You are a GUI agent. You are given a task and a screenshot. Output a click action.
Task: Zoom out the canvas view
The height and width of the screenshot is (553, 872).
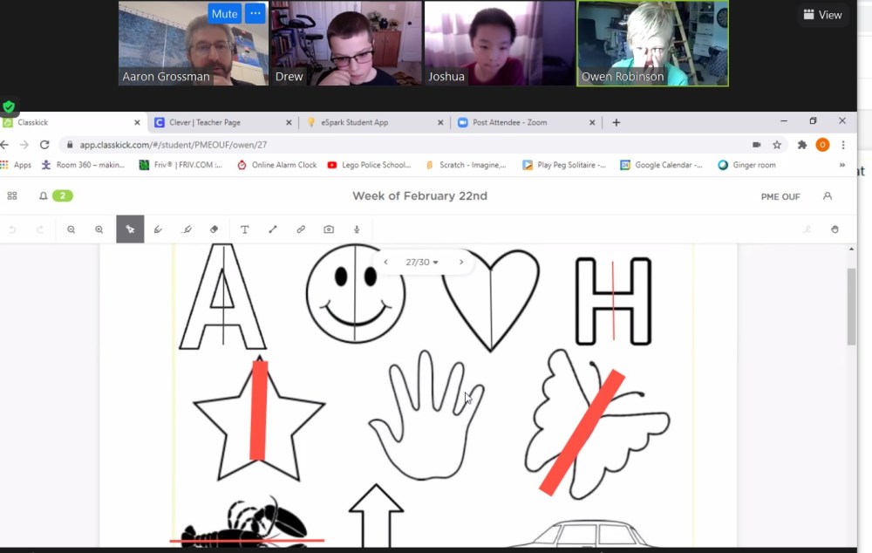[72, 229]
